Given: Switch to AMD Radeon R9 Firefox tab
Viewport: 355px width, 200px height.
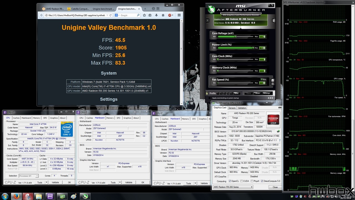Looking at the screenshot, I should 53,9.
